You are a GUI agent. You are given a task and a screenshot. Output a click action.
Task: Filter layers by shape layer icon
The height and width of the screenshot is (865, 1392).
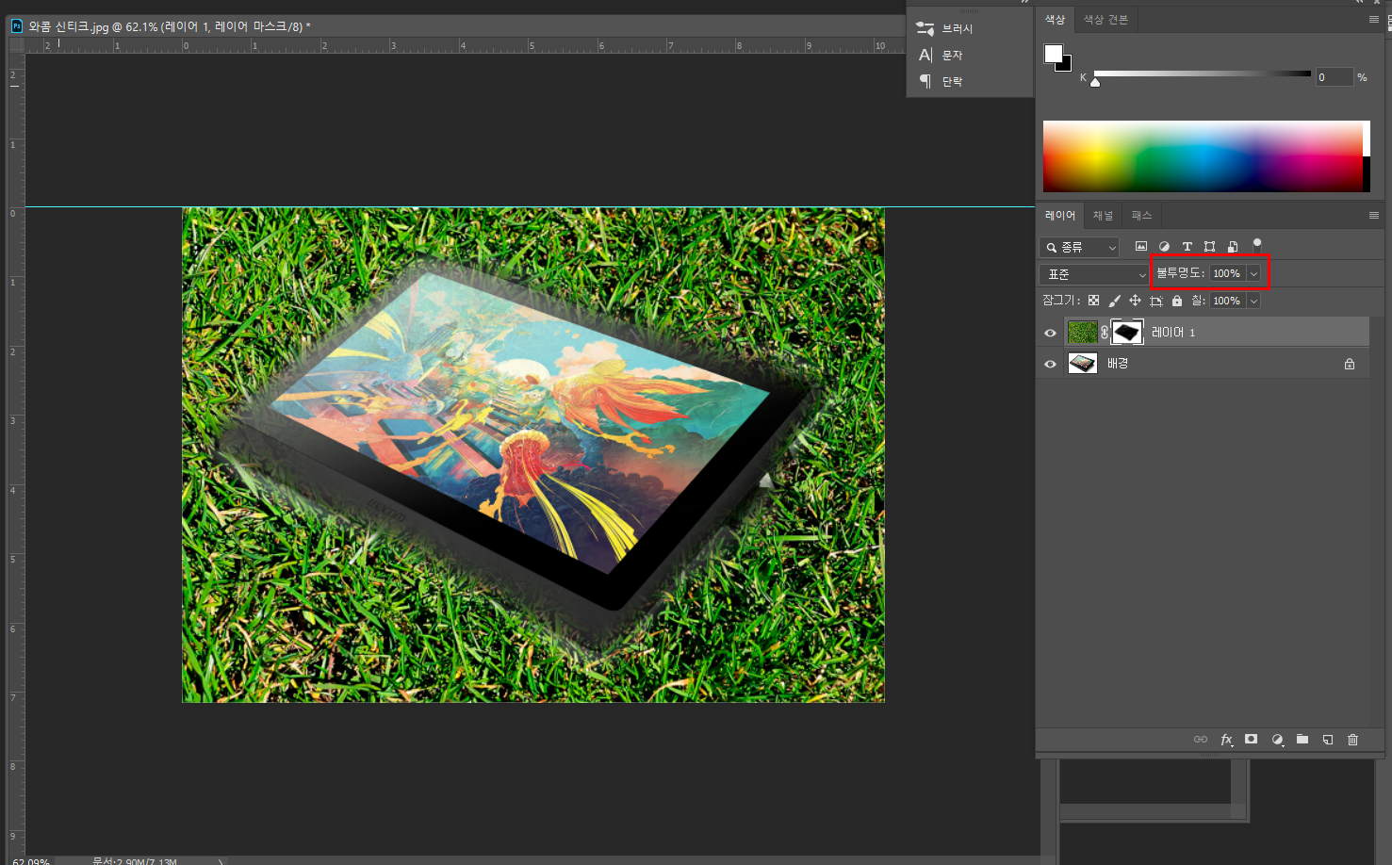(1209, 246)
